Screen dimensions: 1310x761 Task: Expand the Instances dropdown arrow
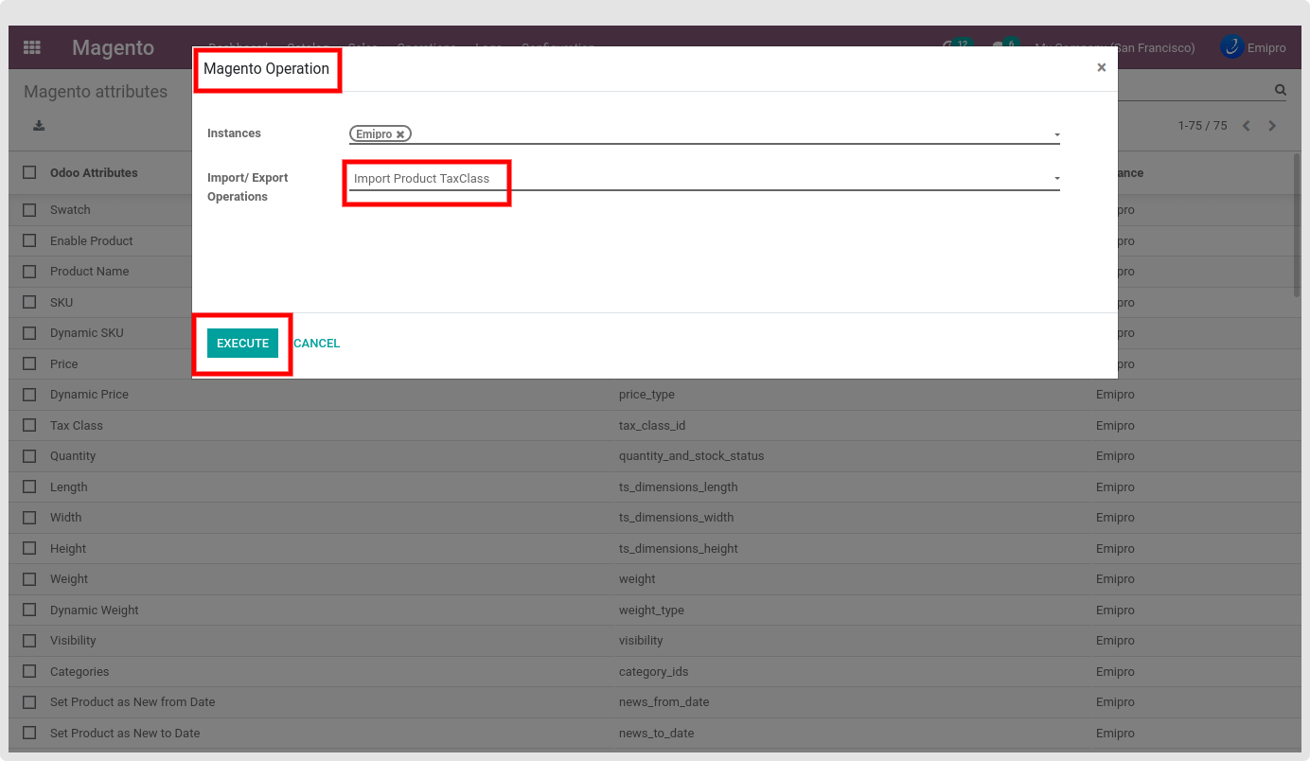pyautogui.click(x=1056, y=135)
